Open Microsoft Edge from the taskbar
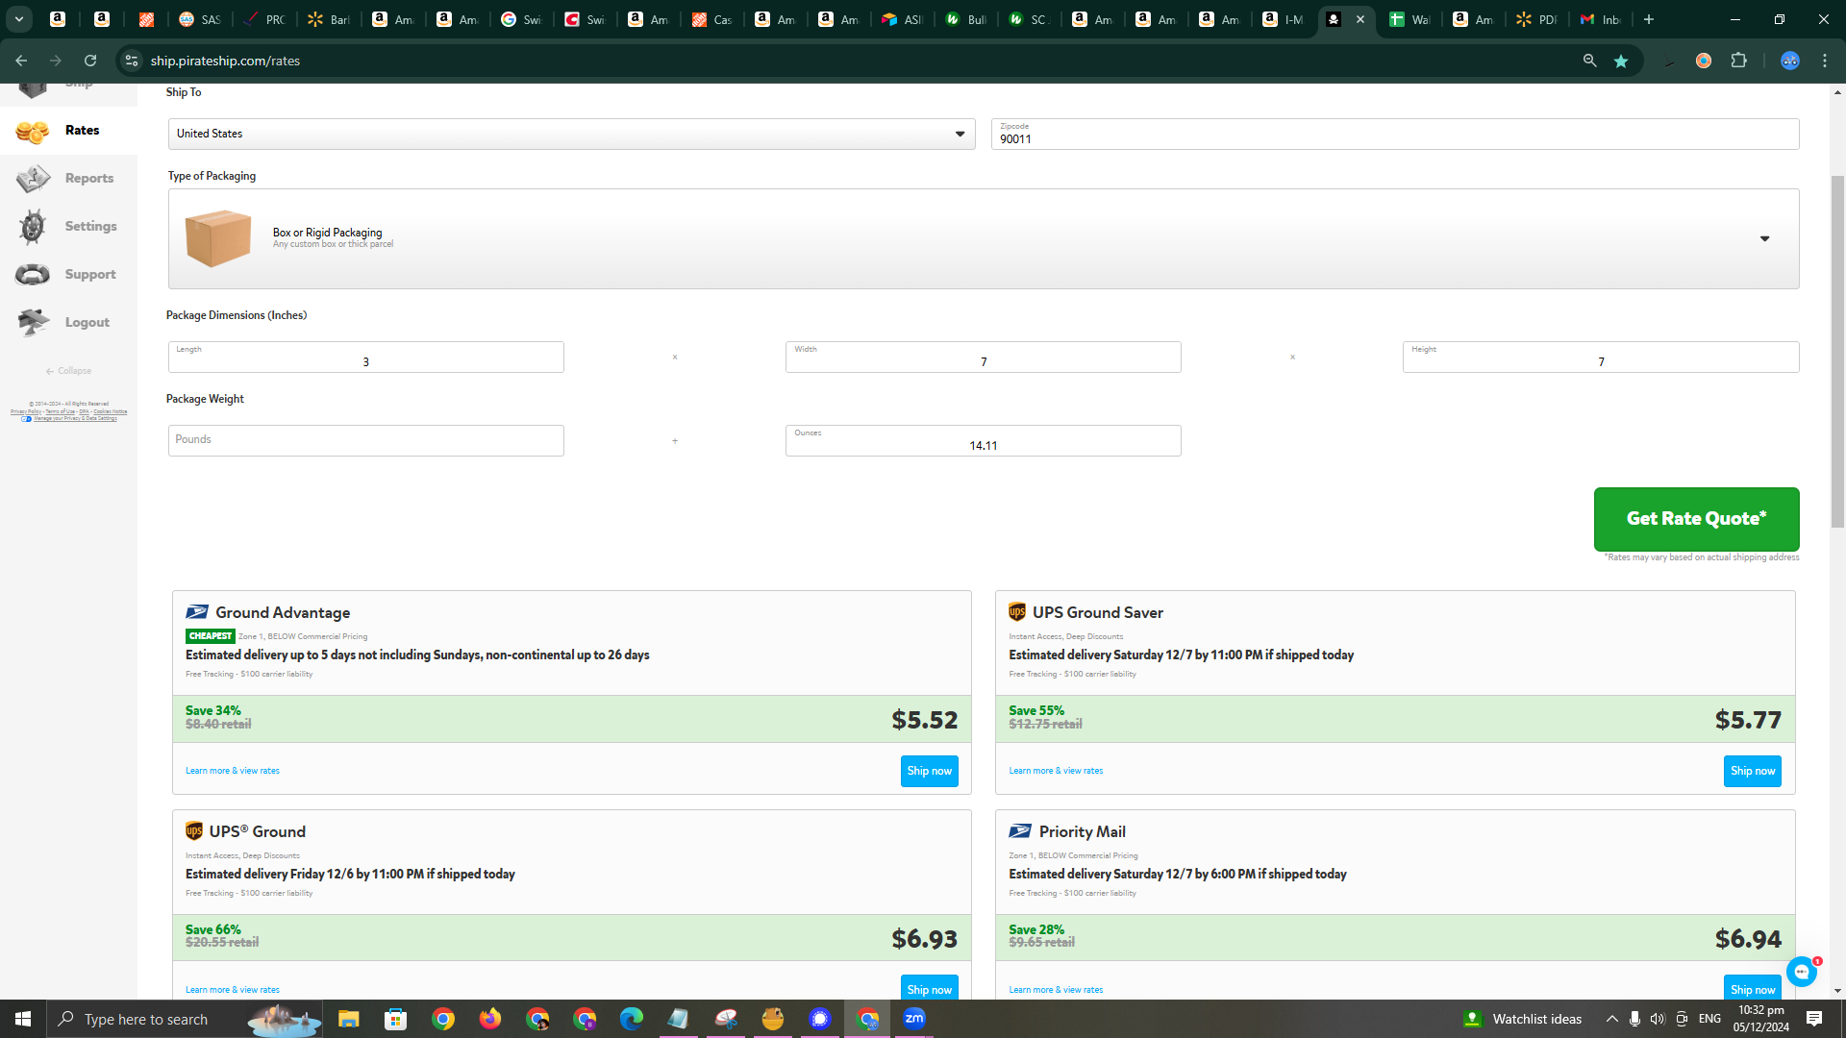This screenshot has height=1038, width=1846. pyautogui.click(x=631, y=1019)
